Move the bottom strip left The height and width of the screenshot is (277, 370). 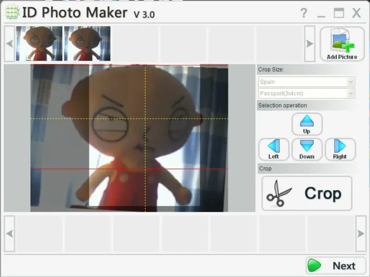(x=10, y=234)
